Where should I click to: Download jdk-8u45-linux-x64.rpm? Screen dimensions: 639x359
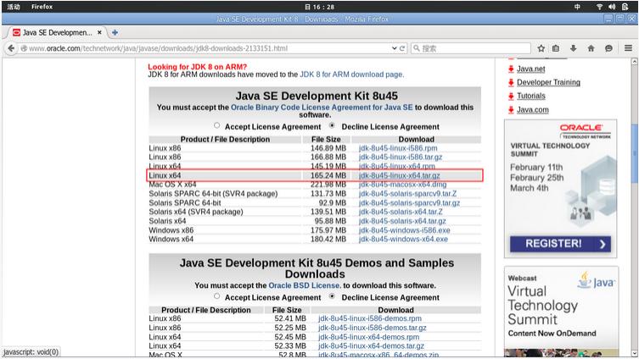click(396, 166)
